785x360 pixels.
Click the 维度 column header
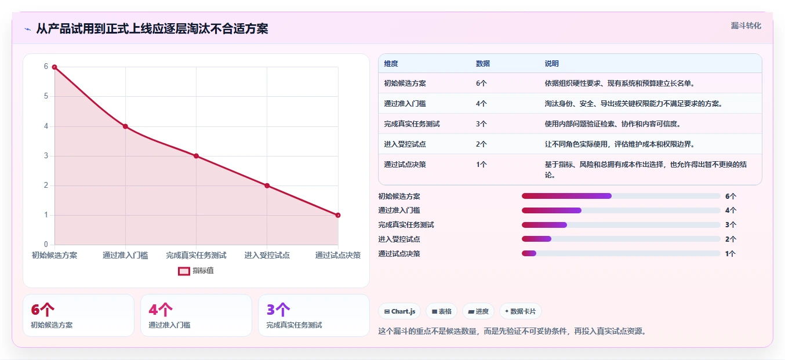(391, 64)
